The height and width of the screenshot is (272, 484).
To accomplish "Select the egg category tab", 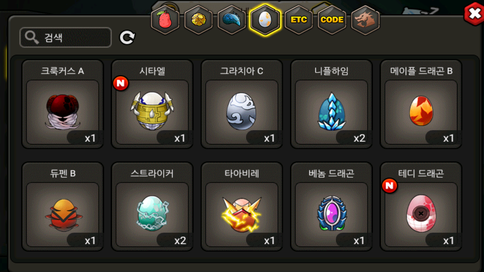I will (265, 20).
